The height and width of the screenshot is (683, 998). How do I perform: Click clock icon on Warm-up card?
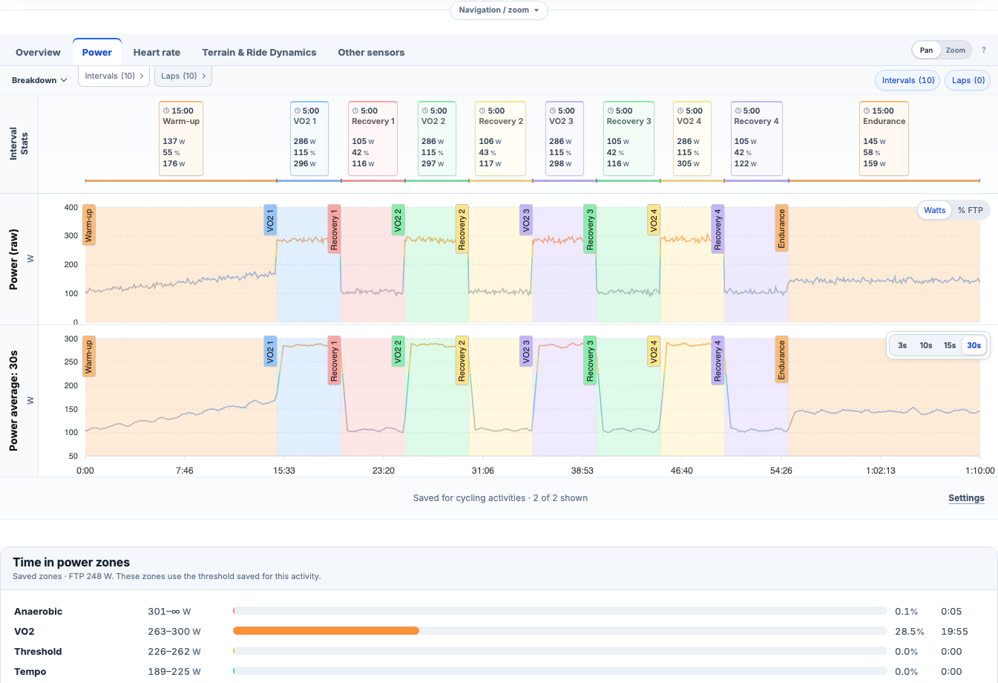[166, 111]
